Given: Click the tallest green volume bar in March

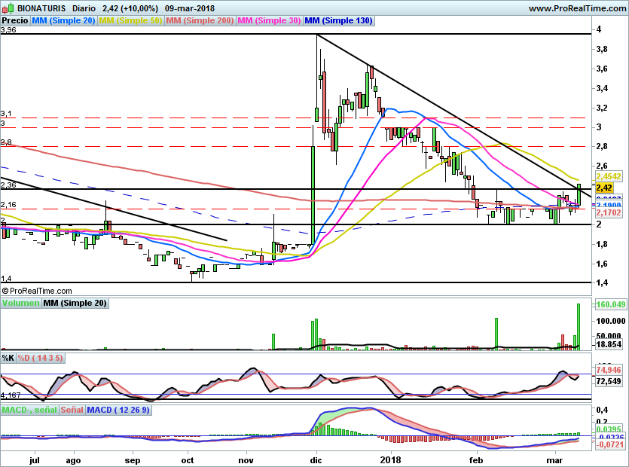Looking at the screenshot, I should pos(579,327).
